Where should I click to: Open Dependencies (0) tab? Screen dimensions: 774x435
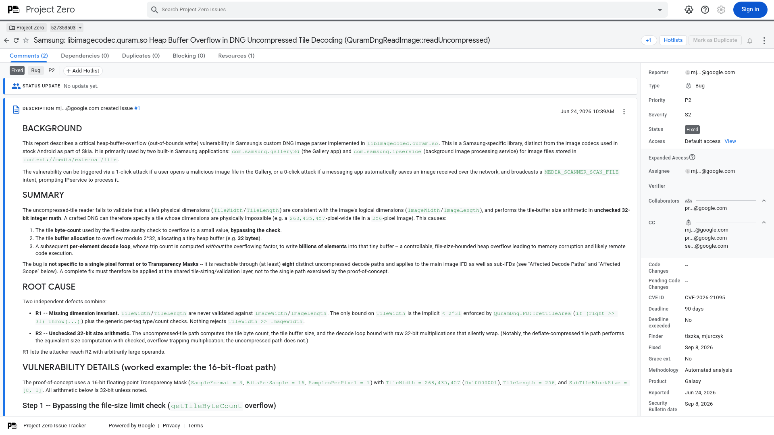tap(85, 56)
